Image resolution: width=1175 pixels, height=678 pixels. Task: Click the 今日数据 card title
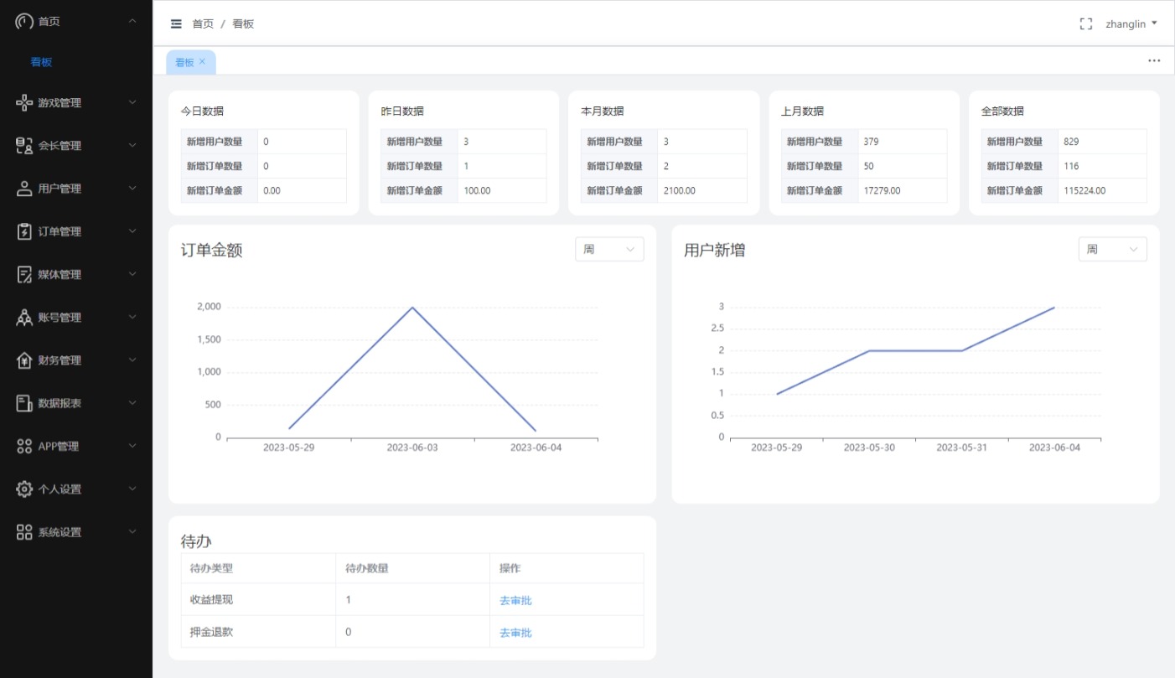pyautogui.click(x=202, y=111)
